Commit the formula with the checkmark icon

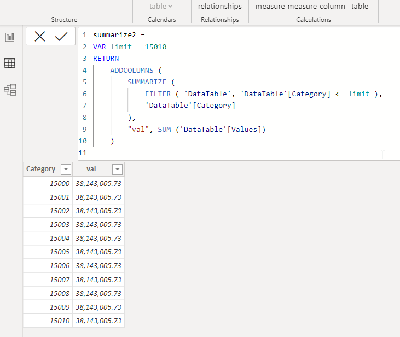tap(61, 37)
